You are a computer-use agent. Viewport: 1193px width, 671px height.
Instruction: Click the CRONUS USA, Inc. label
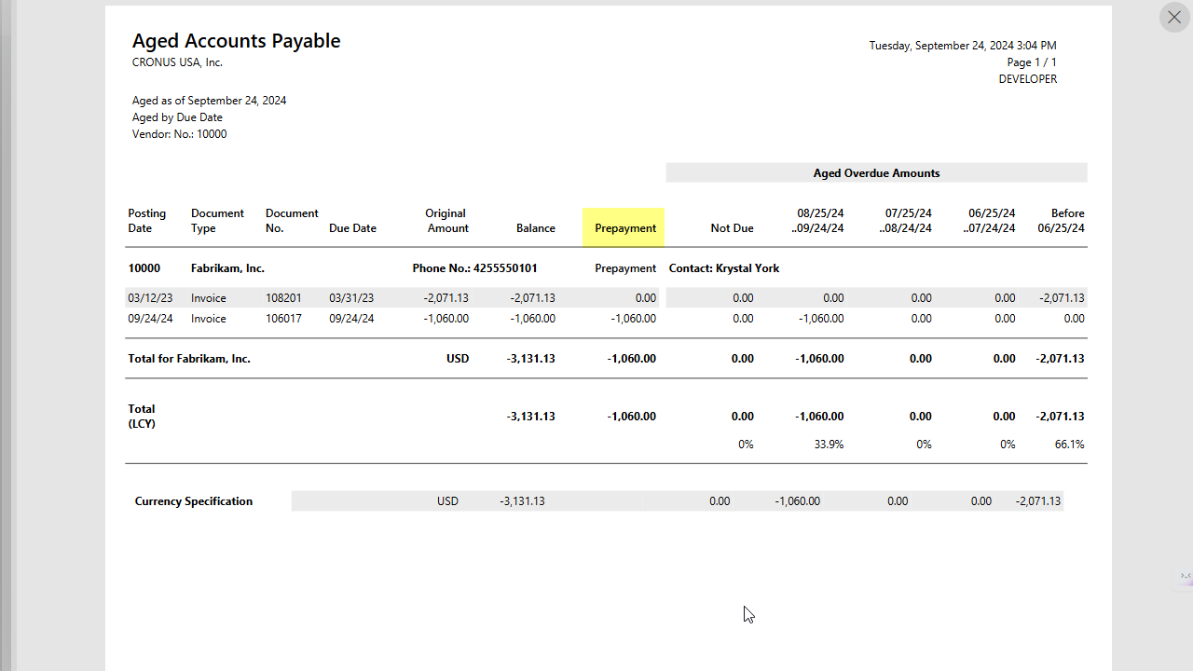pos(177,62)
